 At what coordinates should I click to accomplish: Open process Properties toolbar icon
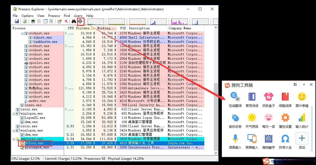point(60,21)
